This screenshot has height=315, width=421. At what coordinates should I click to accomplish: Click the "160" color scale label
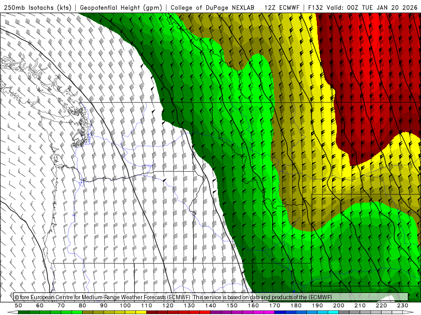click(x=253, y=306)
